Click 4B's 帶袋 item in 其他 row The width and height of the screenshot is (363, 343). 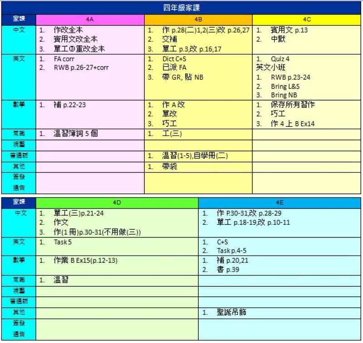(169, 167)
